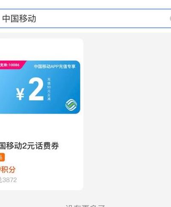Open the 国移动2元话费券 product title
Image resolution: width=171 pixels, height=207 pixels.
pyautogui.click(x=29, y=146)
